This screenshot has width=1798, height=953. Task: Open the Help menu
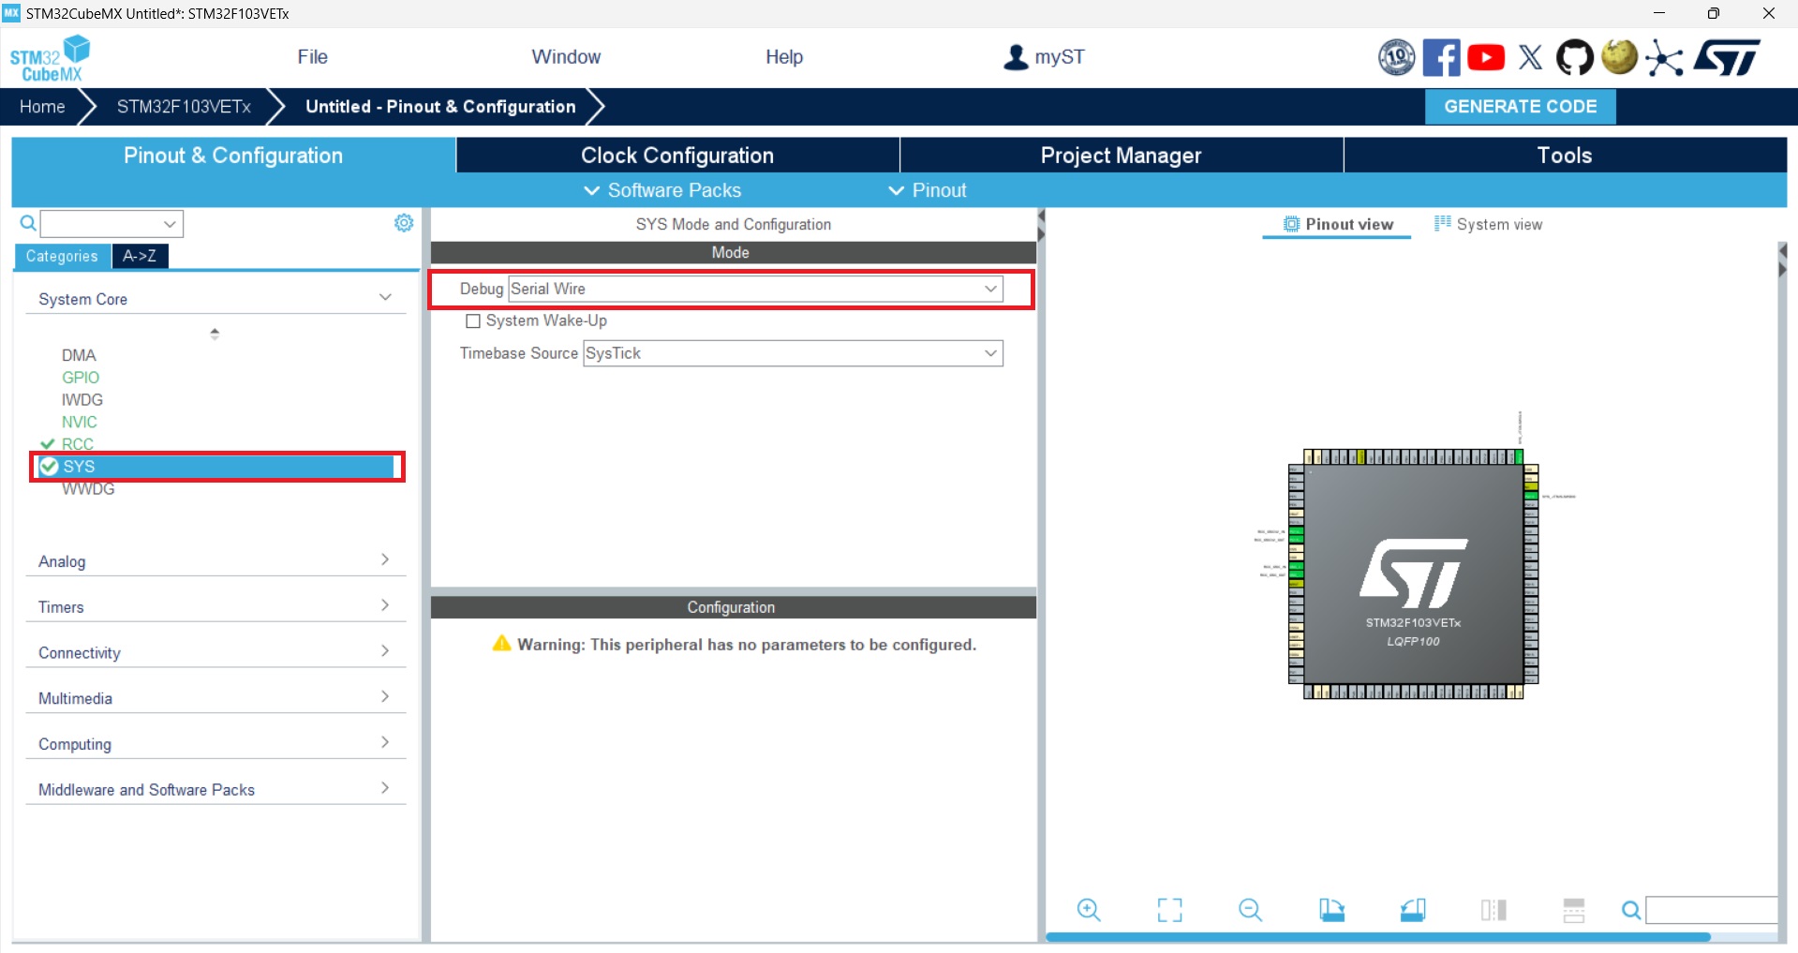pyautogui.click(x=784, y=57)
